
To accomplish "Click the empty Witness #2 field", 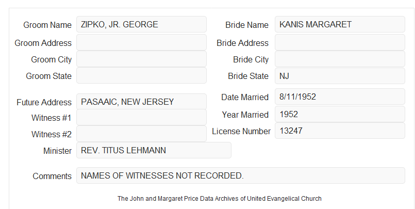I will [141, 134].
